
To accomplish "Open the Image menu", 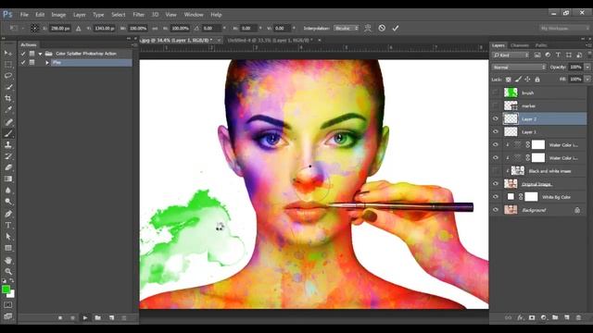I will [58, 15].
